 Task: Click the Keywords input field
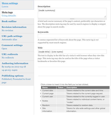click(72, 36)
